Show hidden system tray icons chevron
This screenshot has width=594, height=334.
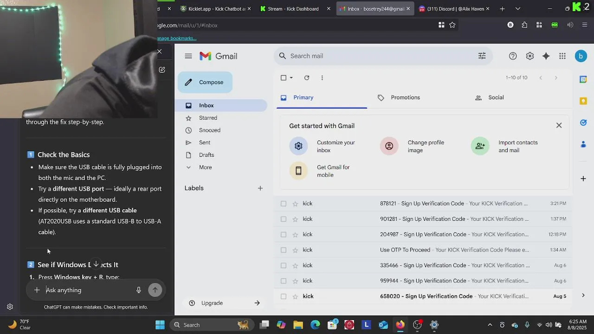(x=490, y=325)
